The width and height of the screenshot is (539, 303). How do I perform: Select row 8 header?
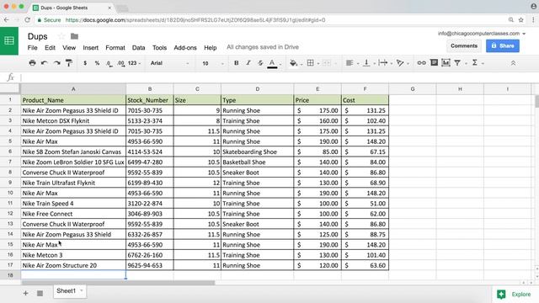coord(10,172)
